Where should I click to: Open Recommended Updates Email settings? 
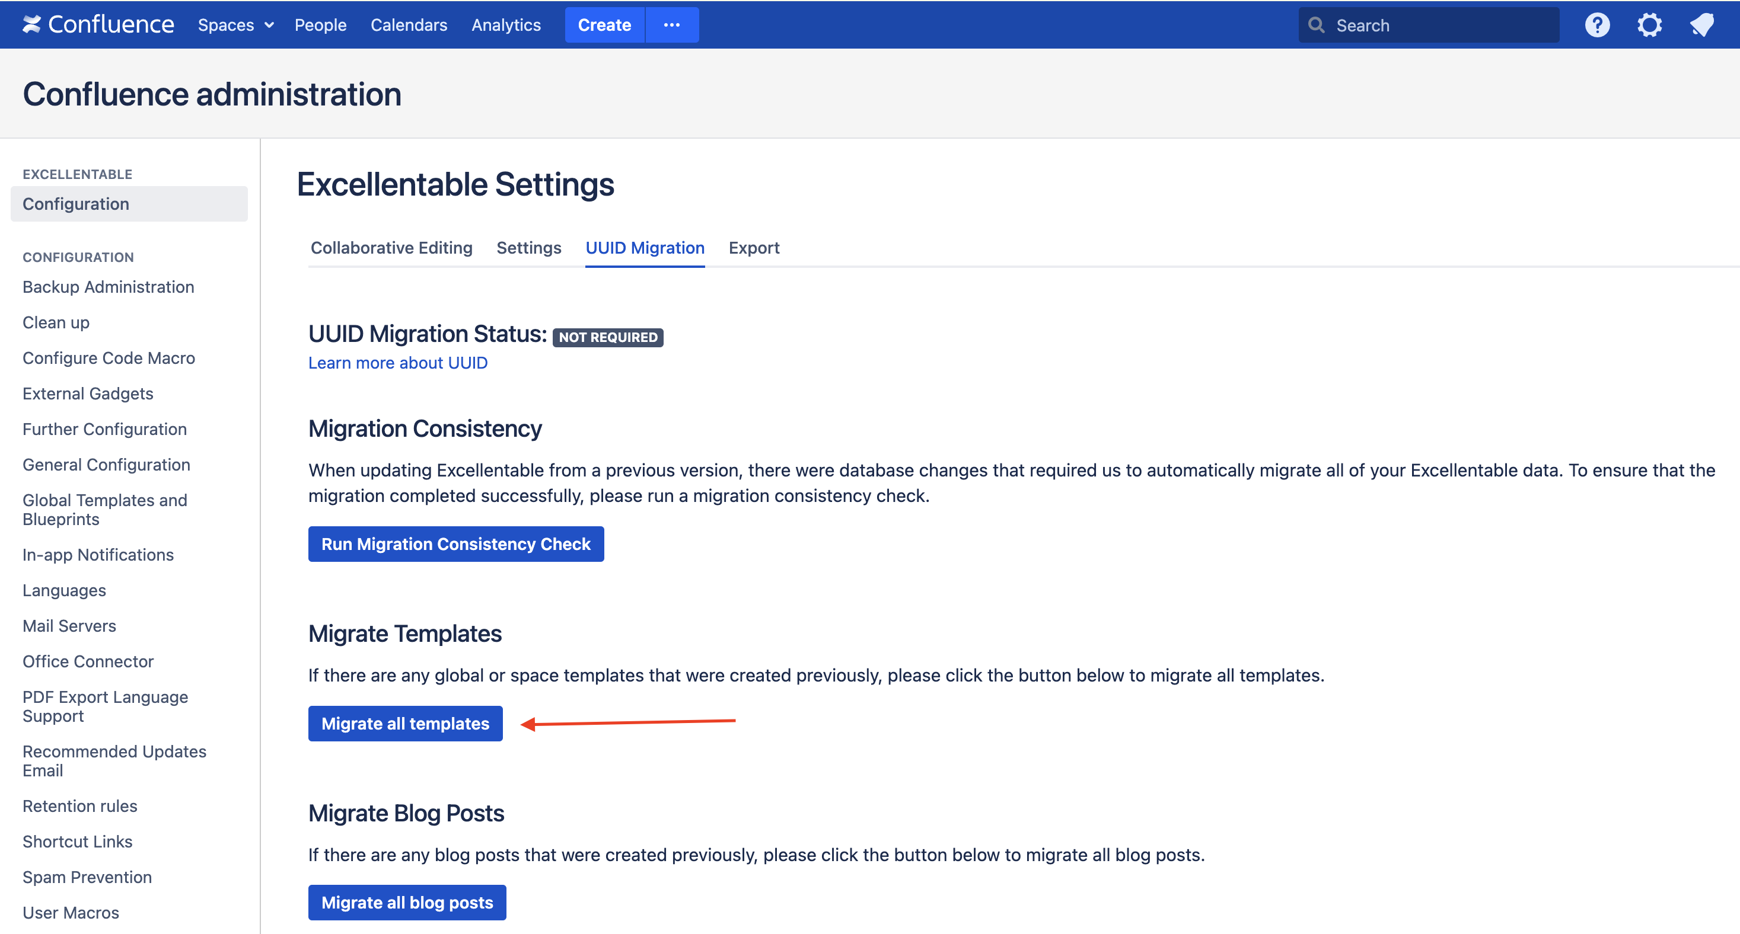114,761
